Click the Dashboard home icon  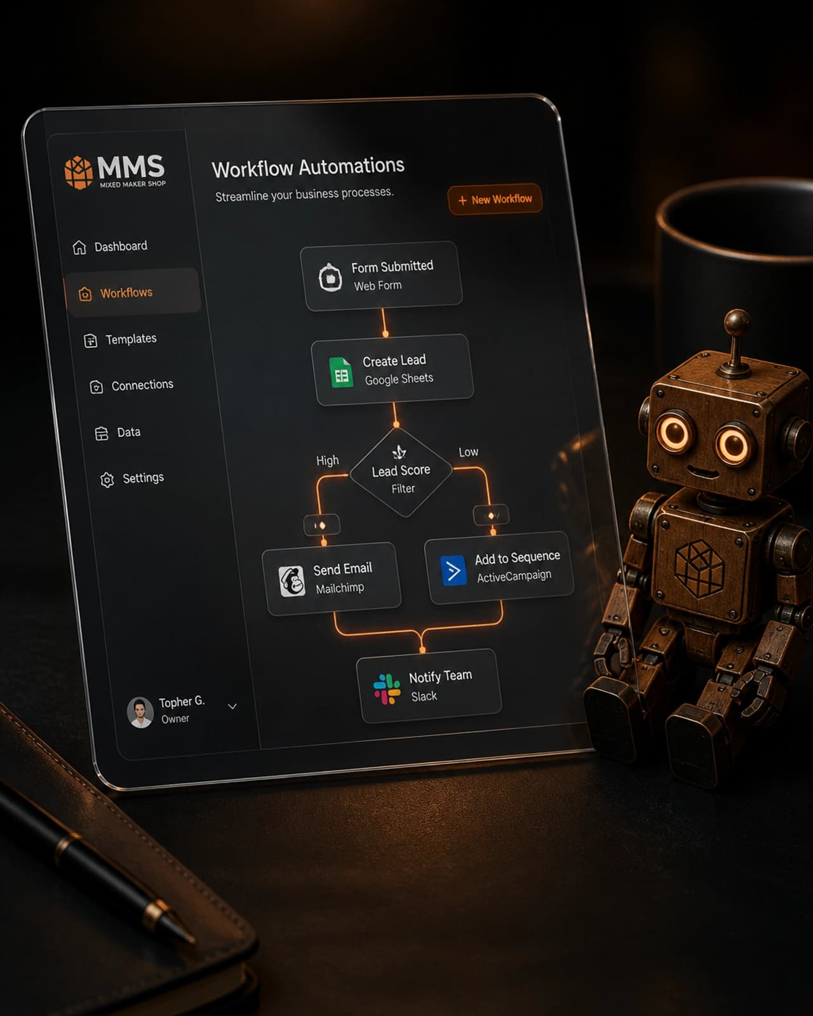[x=79, y=247]
